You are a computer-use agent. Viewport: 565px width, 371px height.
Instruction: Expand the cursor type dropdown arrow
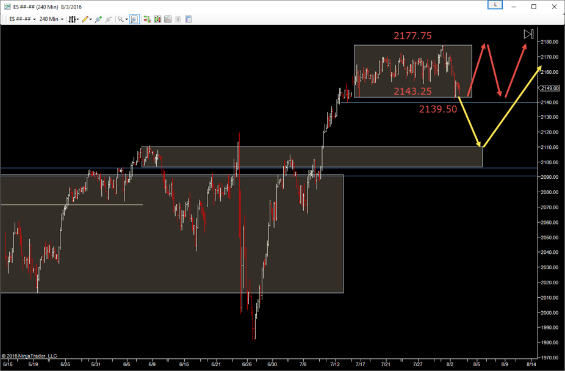point(126,20)
